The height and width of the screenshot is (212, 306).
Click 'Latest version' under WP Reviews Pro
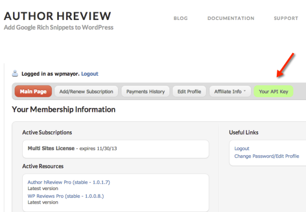coord(43,202)
